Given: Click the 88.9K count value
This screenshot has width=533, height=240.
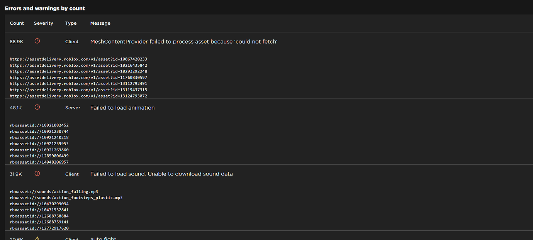Looking at the screenshot, I should (17, 42).
